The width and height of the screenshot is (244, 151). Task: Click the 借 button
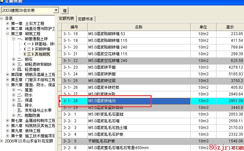(x=65, y=11)
